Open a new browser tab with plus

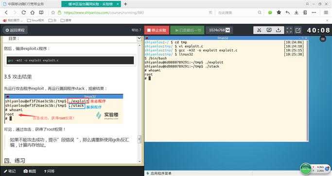pyautogui.click(x=125, y=4)
